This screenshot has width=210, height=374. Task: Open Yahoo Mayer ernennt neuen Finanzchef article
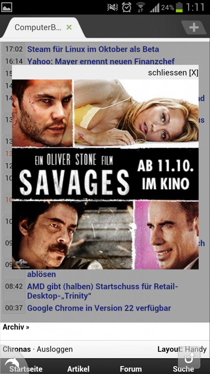(x=101, y=61)
